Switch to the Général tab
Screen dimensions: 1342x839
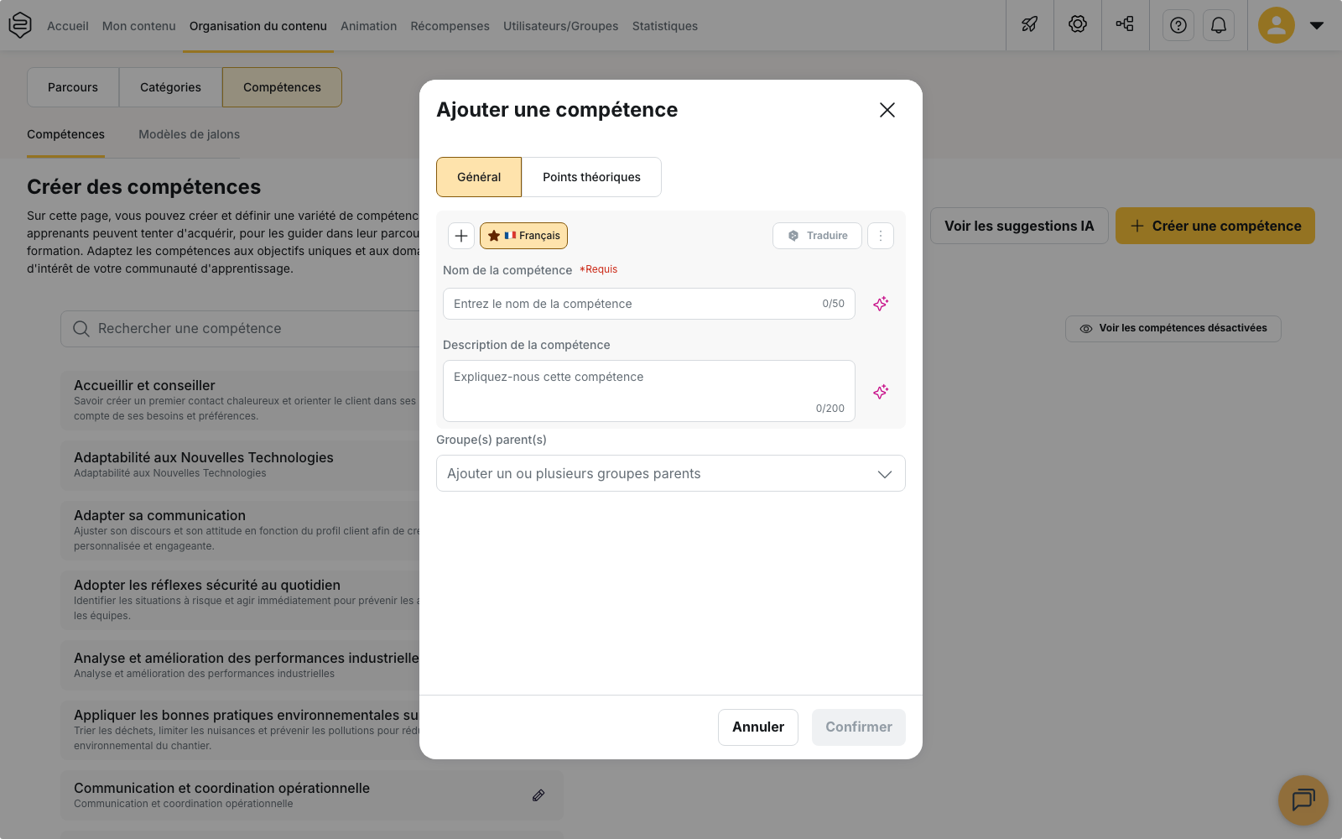click(479, 177)
